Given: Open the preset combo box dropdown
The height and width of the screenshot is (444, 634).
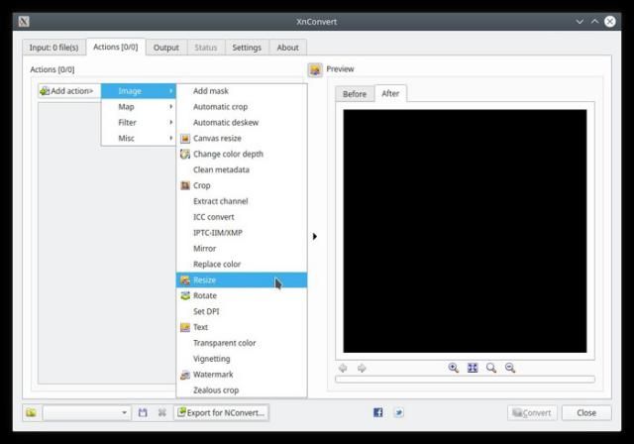Looking at the screenshot, I should pos(124,412).
